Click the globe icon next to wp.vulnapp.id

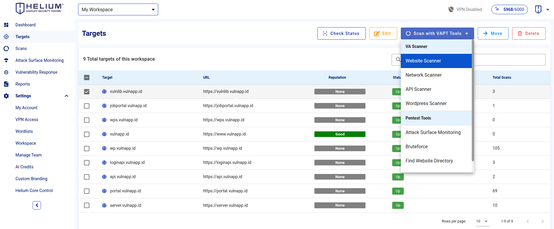(104, 149)
